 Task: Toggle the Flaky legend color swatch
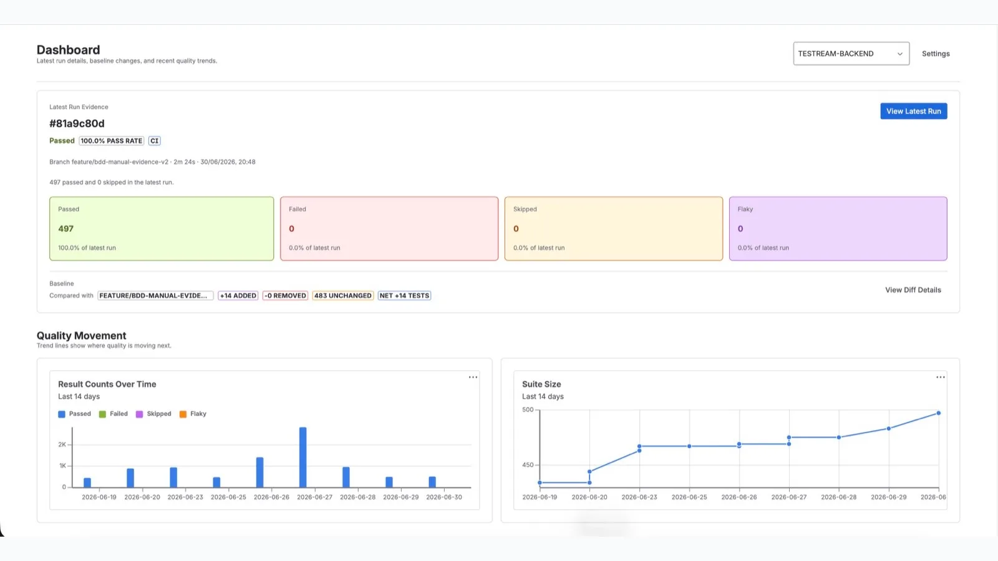pos(183,415)
